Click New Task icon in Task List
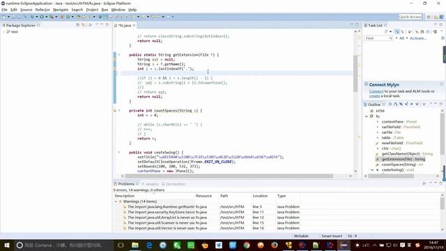Image resolution: width=446 pixels, height=251 pixels. click(x=386, y=31)
